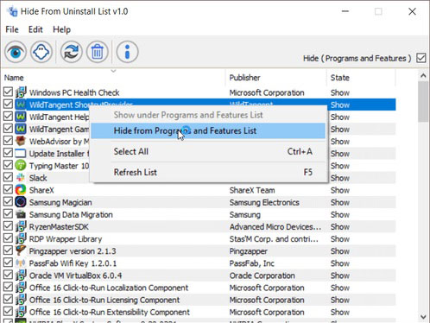
Task: Open the File menu
Action: 12,29
